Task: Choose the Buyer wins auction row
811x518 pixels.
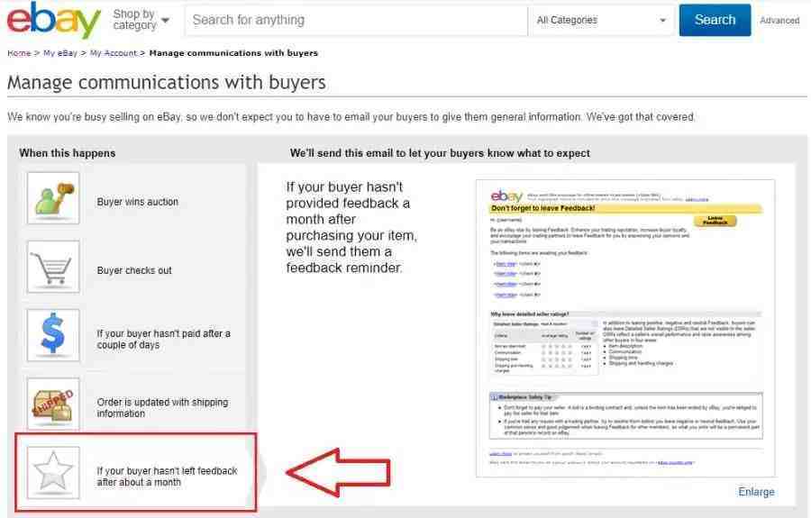Action: coord(133,198)
